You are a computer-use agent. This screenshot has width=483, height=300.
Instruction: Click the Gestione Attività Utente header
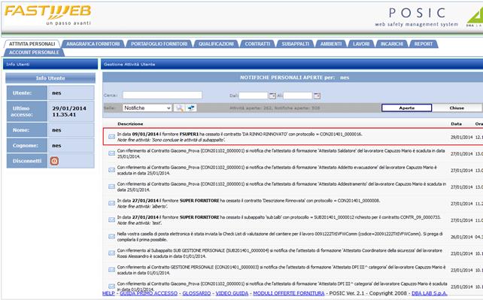coord(129,65)
